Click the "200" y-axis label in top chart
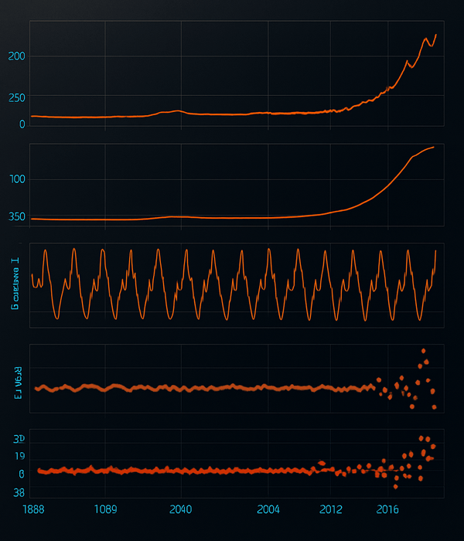The width and height of the screenshot is (464, 541). [16, 56]
